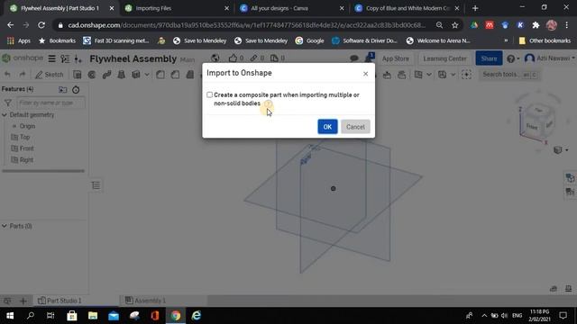This screenshot has width=577, height=324.
Task: Select the Draft tool
Action: 190,75
